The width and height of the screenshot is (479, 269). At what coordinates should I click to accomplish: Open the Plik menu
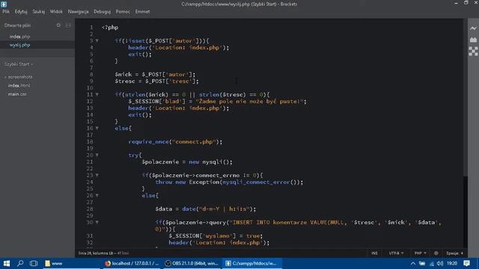(6, 12)
